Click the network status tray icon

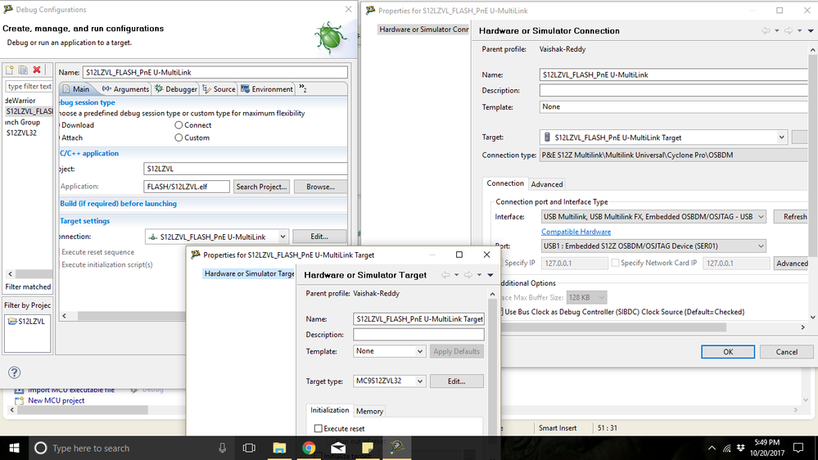coord(727,448)
